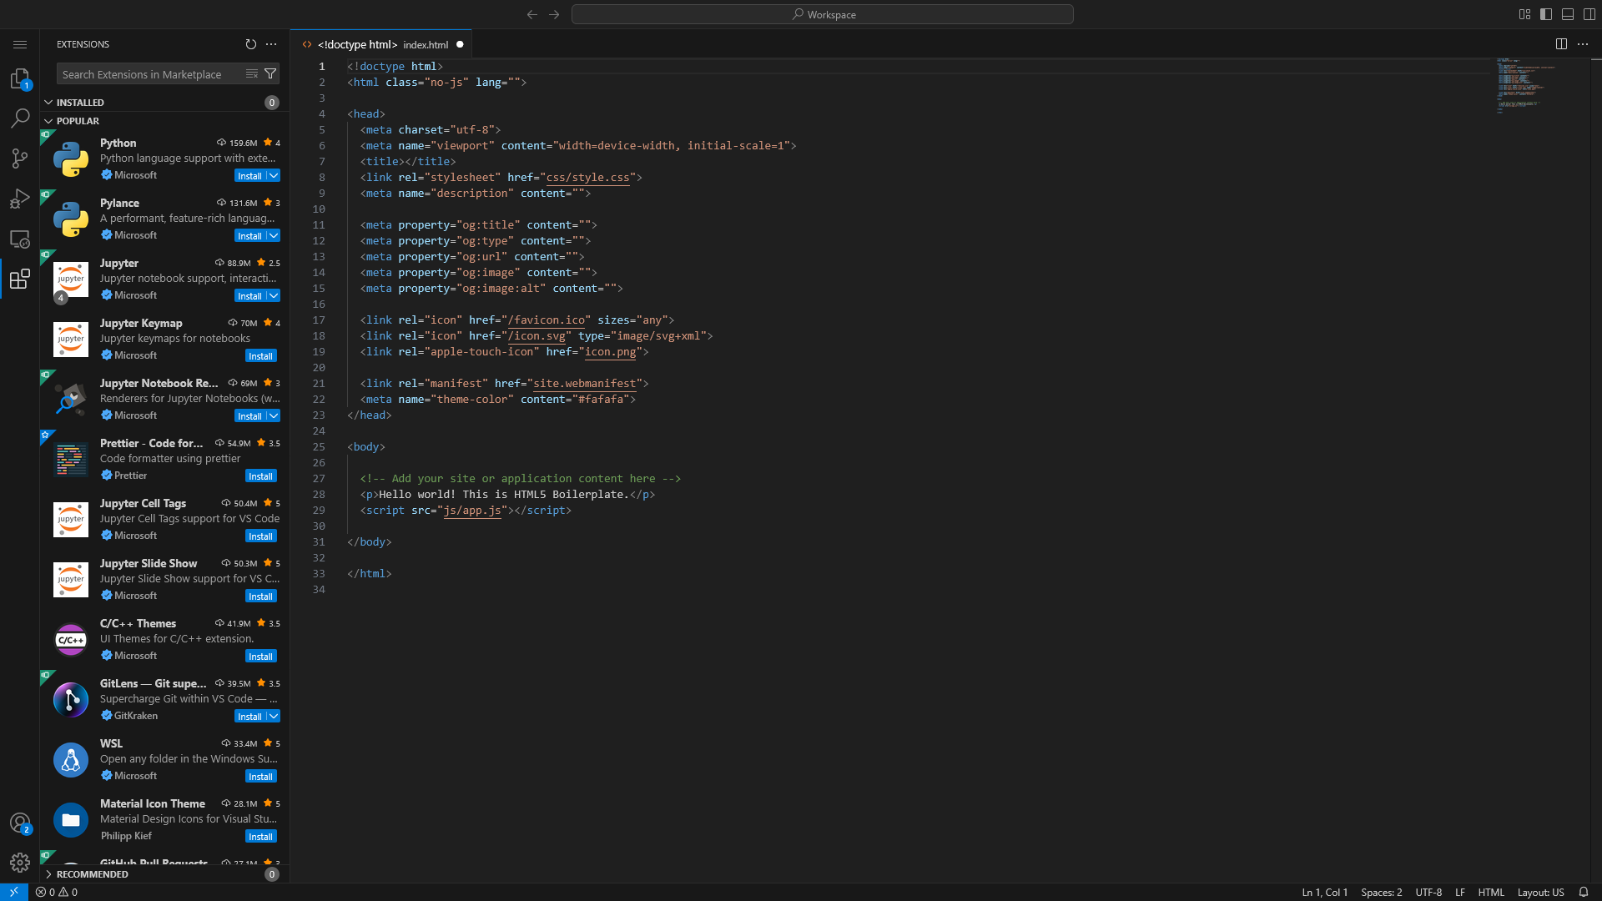Open notifications bell in status bar

(1584, 892)
